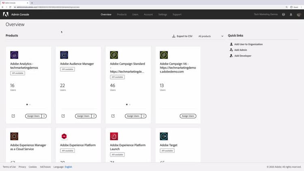The width and height of the screenshot is (304, 171).
Task: Click the Experience Platform Launch icon
Action: [114, 136]
